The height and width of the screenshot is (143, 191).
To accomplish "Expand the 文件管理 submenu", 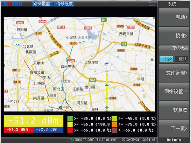I will (x=175, y=73).
